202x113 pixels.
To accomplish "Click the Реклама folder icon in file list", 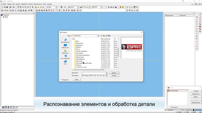I will [75, 65].
